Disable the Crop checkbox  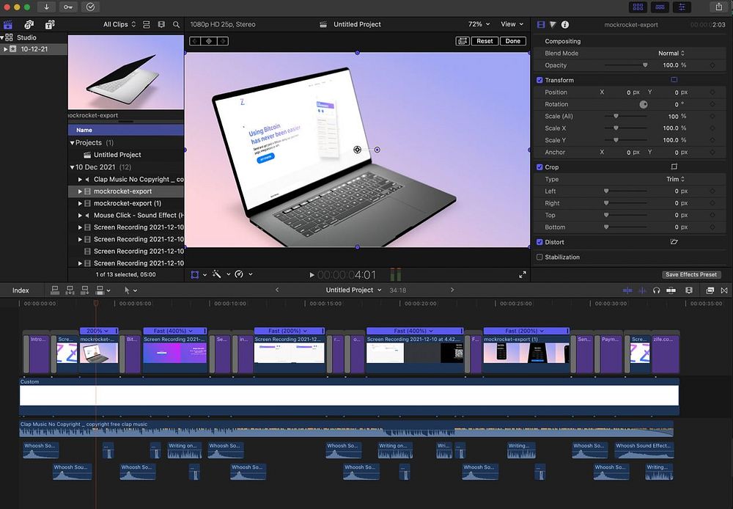coord(539,167)
